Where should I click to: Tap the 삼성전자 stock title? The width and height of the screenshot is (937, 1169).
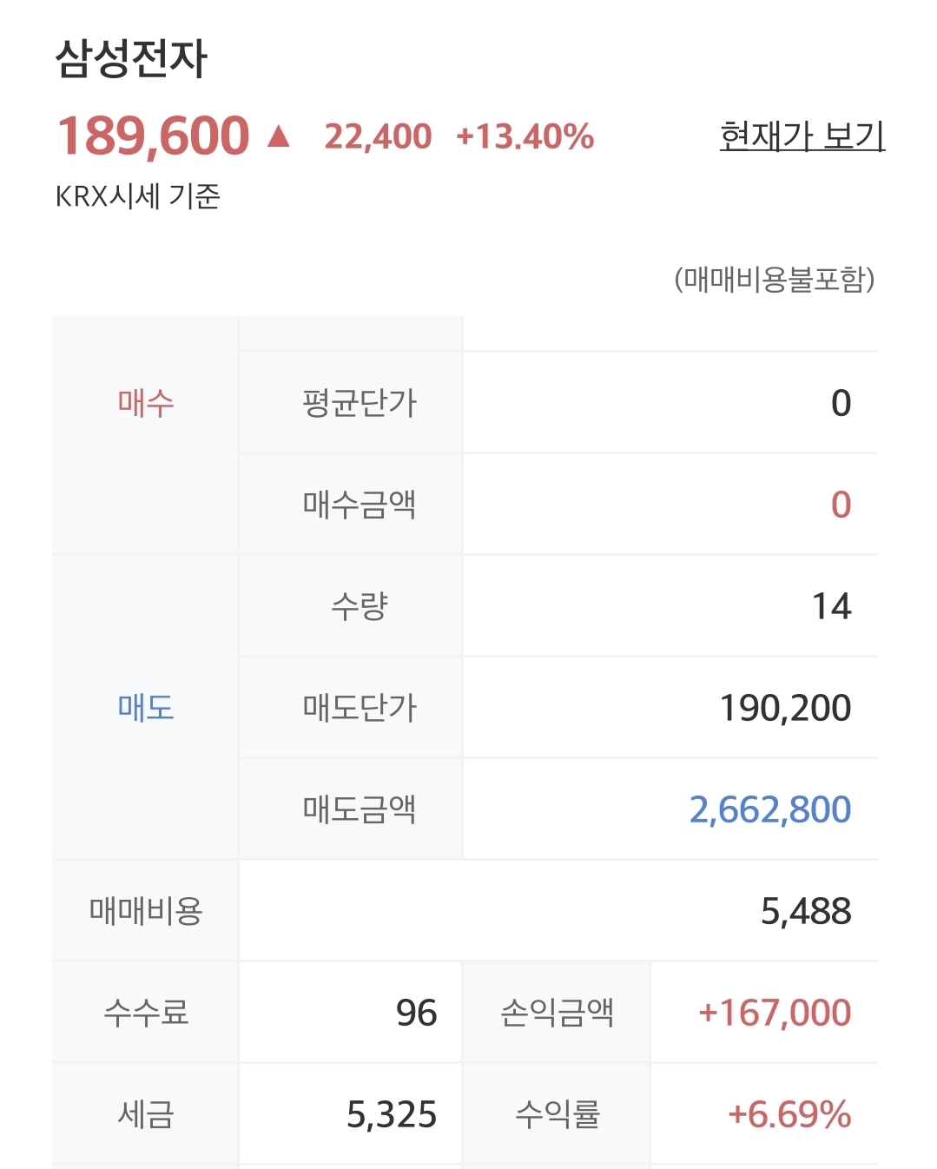coord(131,59)
